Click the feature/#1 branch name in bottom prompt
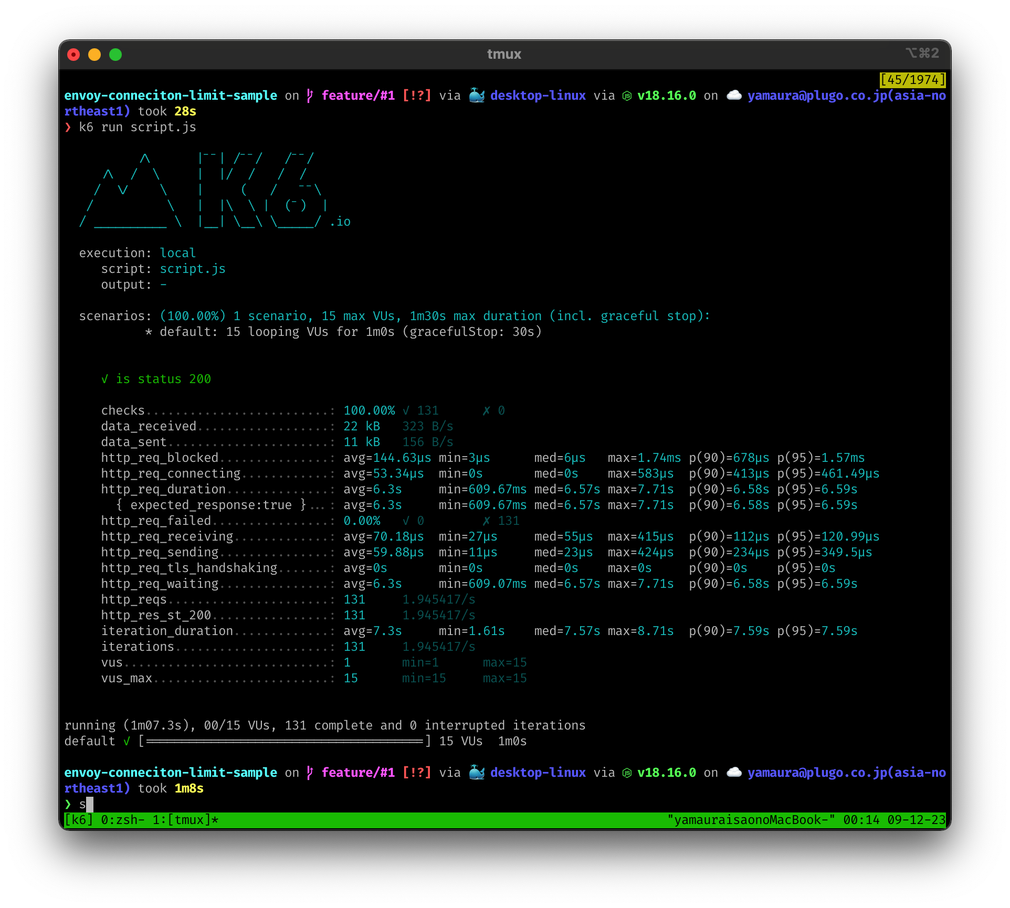 coord(358,773)
